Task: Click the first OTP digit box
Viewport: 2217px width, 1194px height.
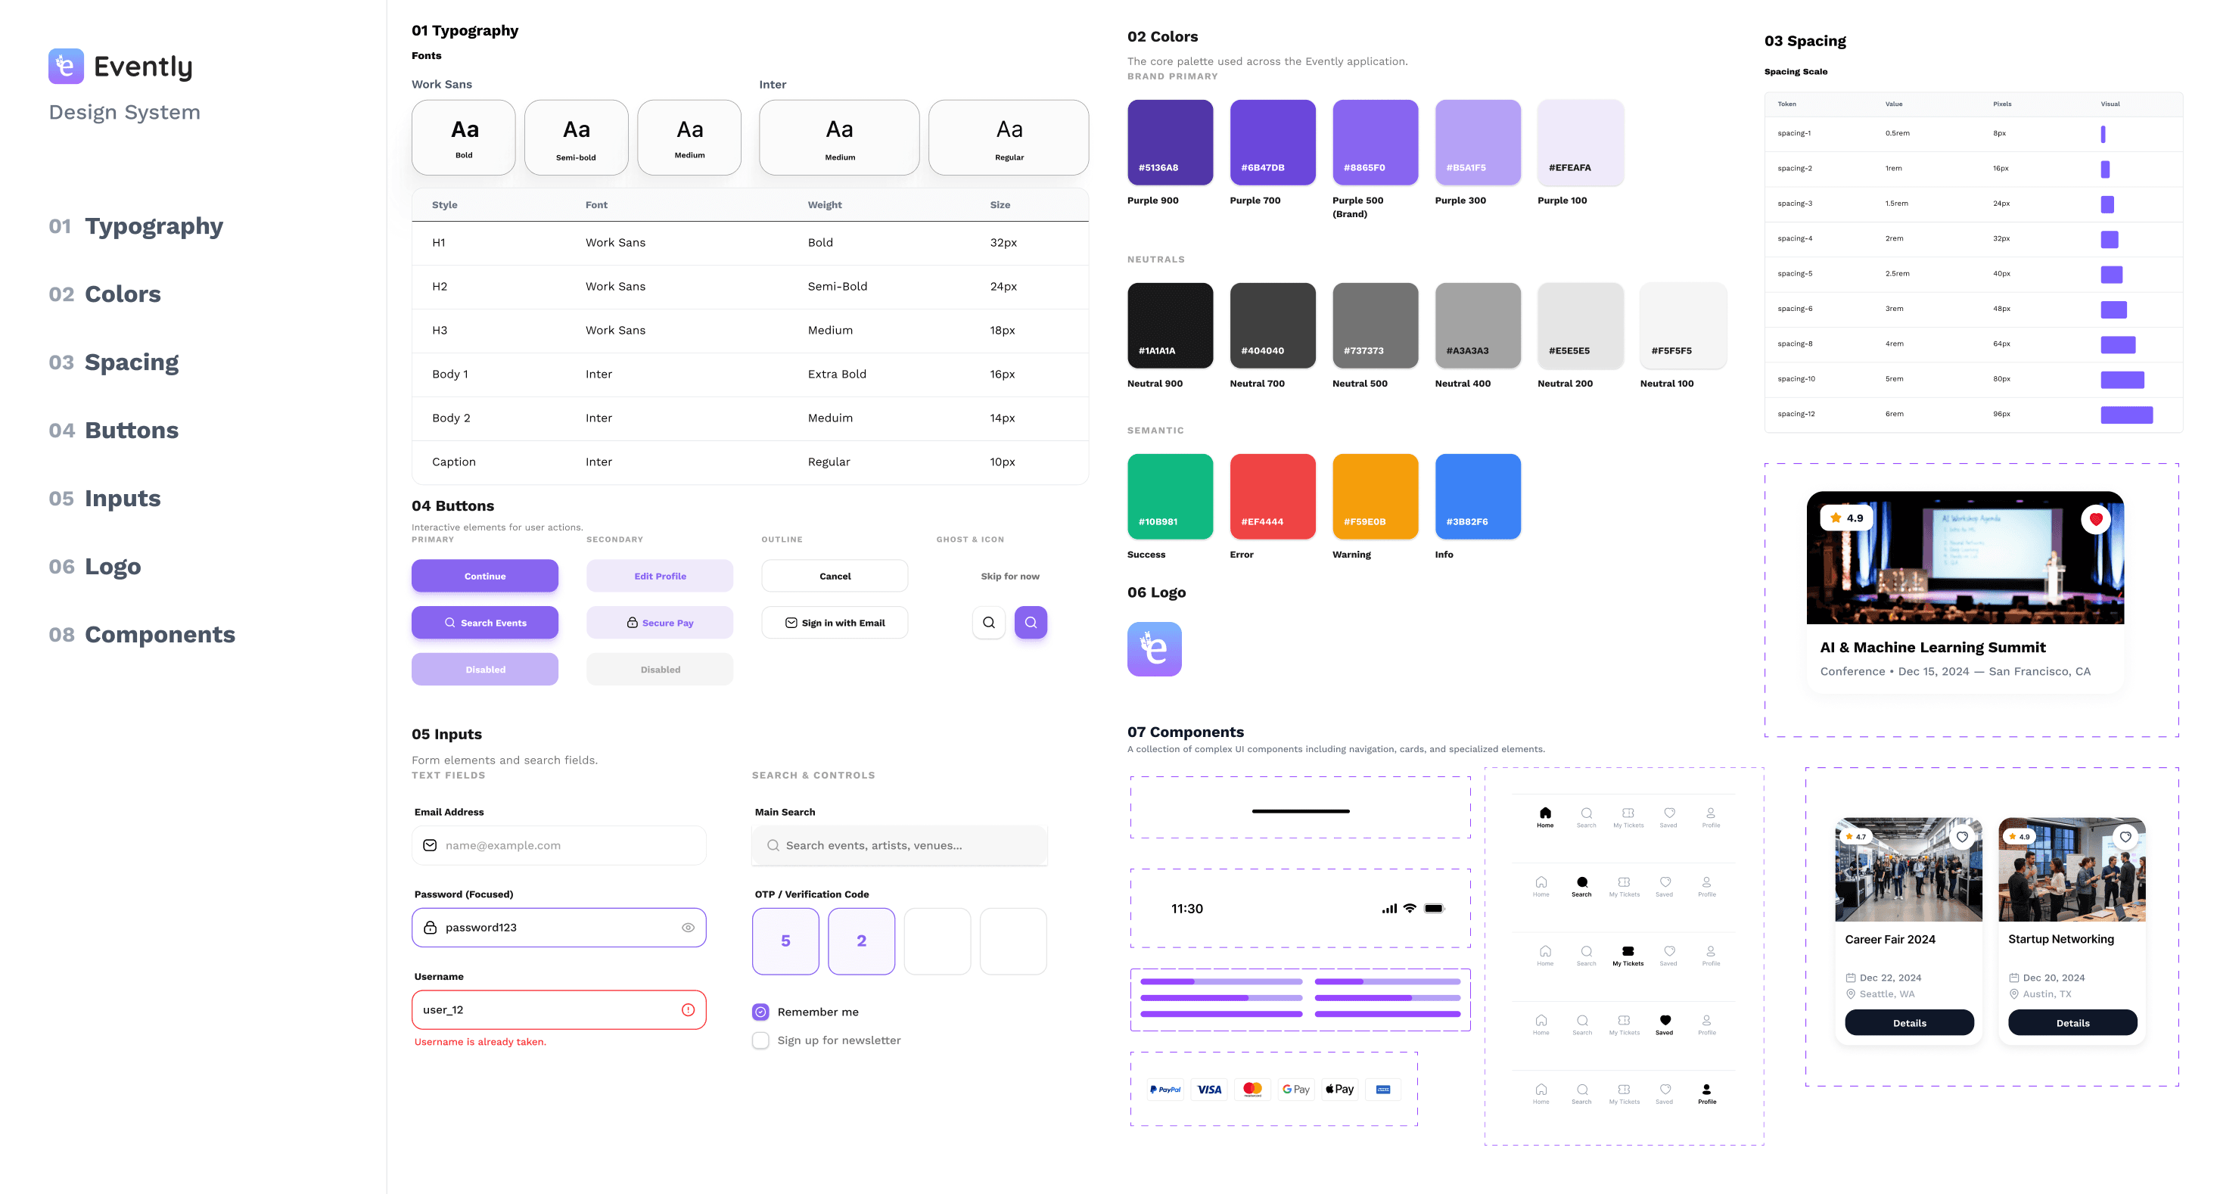Action: 785,941
